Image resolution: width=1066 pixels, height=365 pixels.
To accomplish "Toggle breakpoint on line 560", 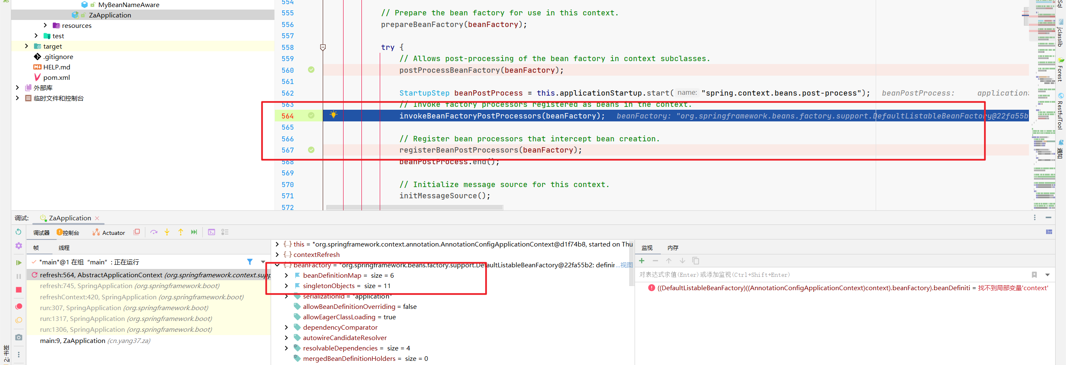I will click(x=311, y=70).
